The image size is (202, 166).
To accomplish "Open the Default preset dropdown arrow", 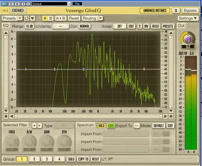I will pyautogui.click(x=69, y=4).
